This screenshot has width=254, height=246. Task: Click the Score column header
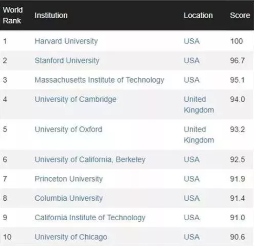coord(240,15)
